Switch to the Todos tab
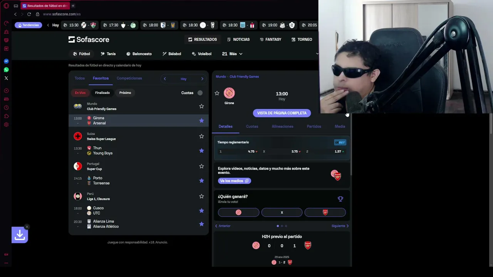This screenshot has width=493, height=277. pos(80,78)
